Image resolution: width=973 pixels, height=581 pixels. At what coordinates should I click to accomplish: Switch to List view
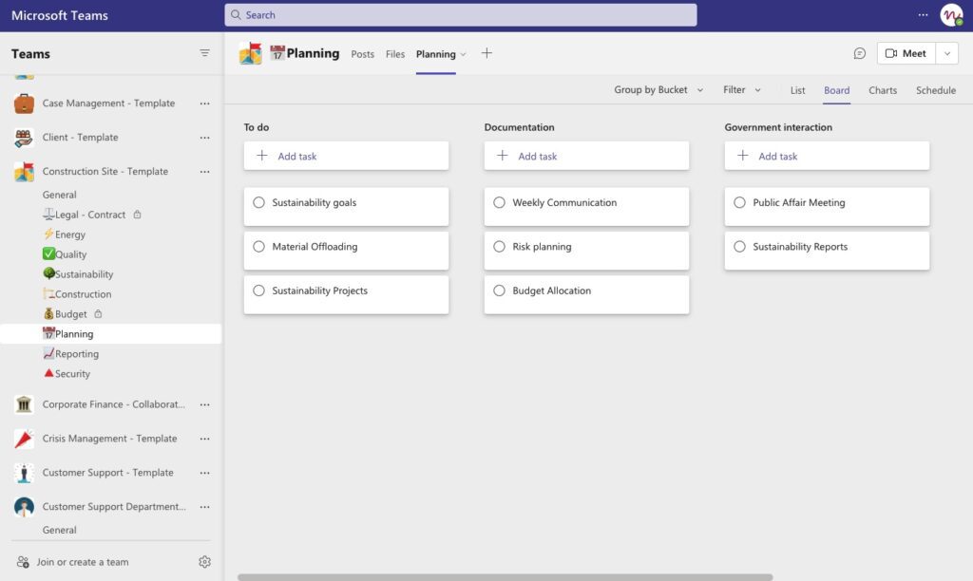(797, 90)
